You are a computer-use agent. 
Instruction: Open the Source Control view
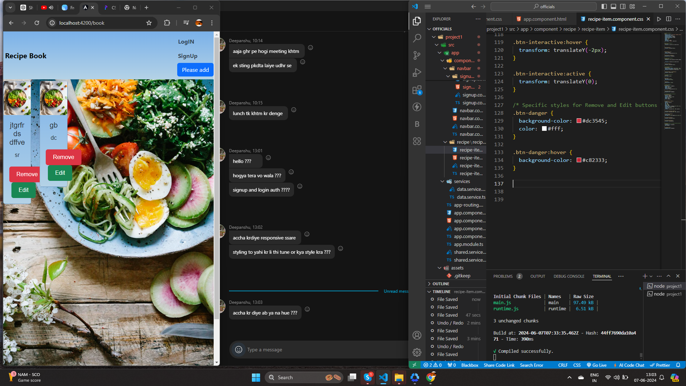tap(417, 55)
